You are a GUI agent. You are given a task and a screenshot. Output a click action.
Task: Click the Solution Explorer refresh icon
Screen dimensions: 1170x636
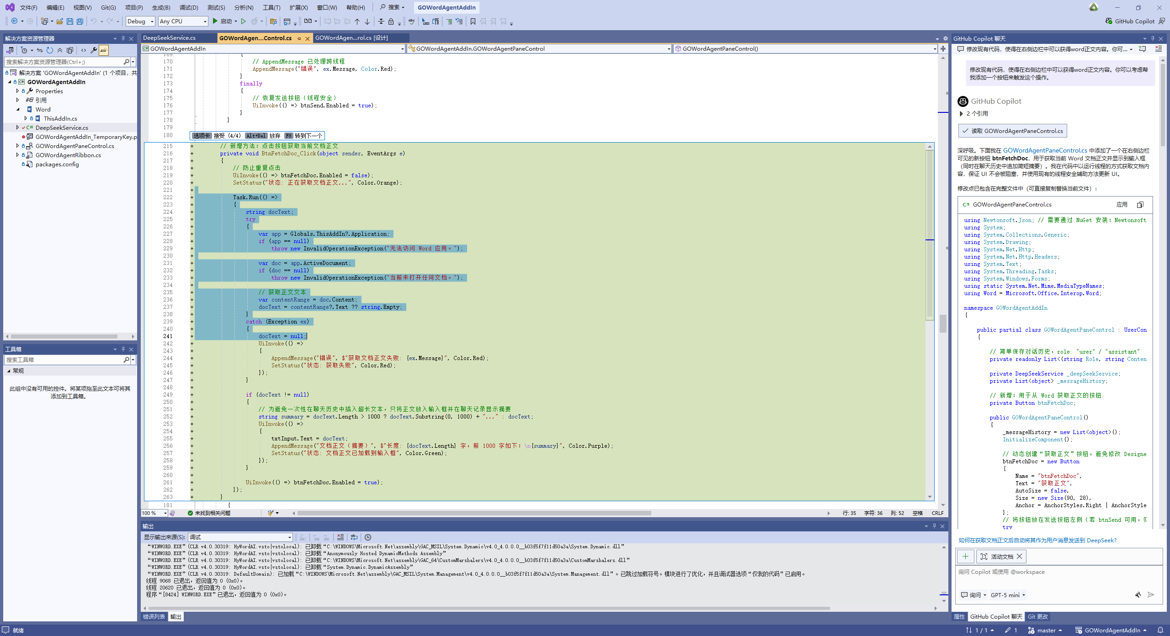(x=50, y=50)
